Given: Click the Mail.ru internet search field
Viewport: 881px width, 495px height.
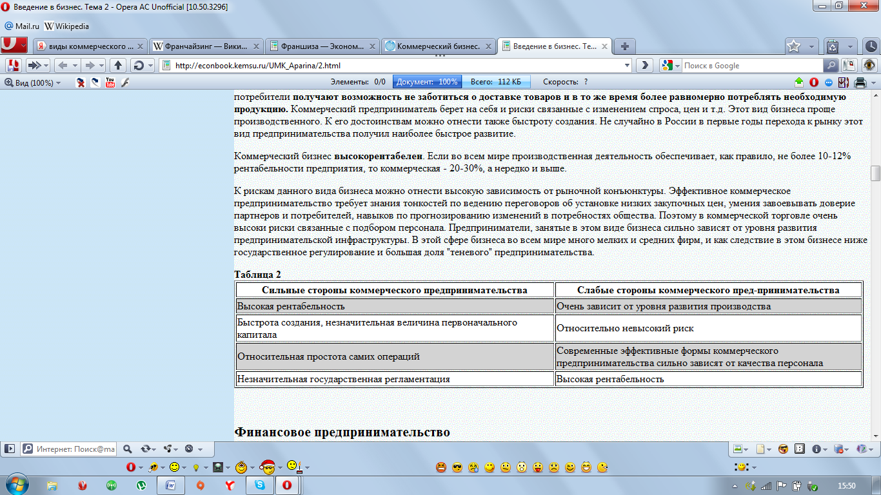Looking at the screenshot, I should (69, 449).
